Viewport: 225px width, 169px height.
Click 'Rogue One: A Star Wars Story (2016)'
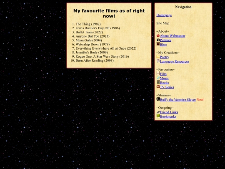tap(102, 56)
